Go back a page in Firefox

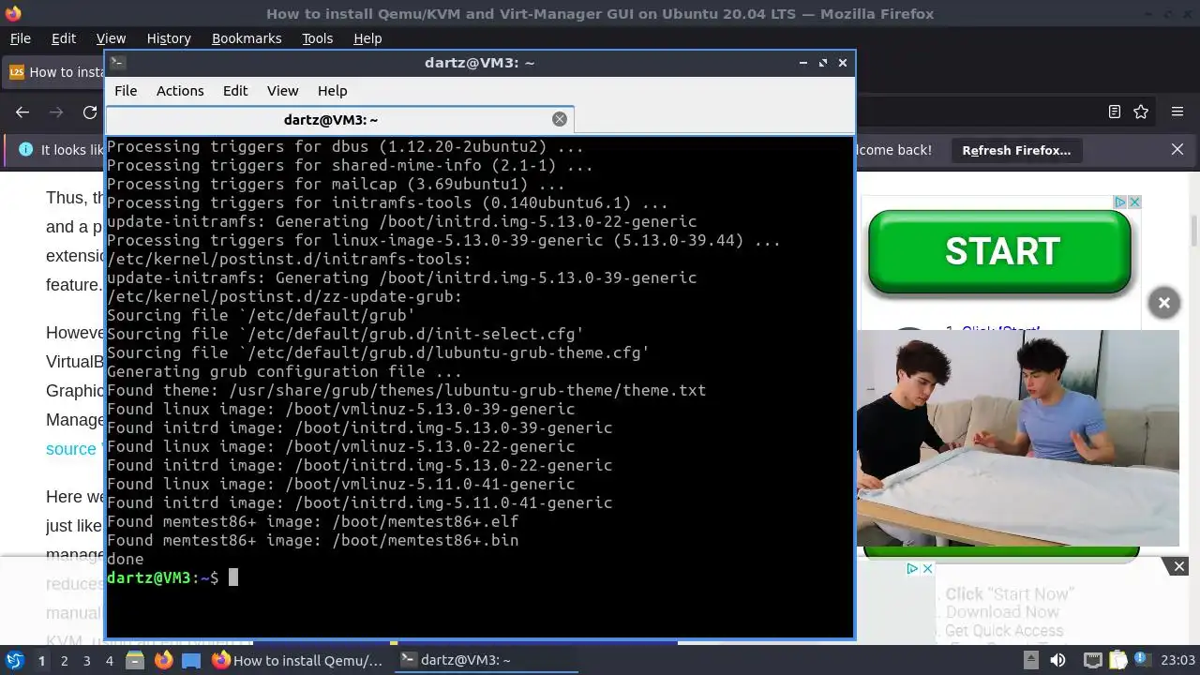coord(22,112)
